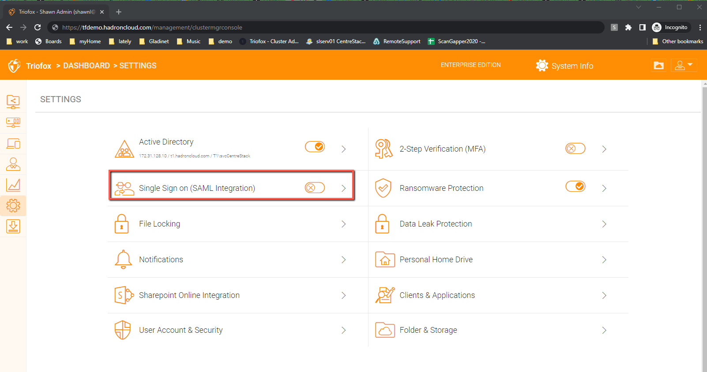Open the Personal Home Drive settings label

pos(436,260)
